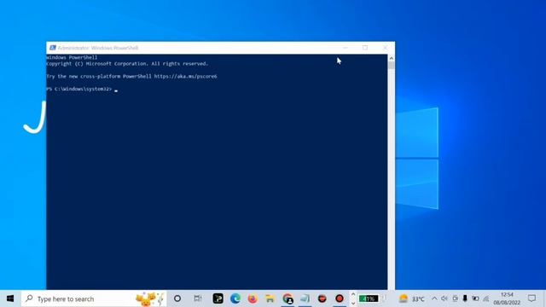This screenshot has height=307, width=546.
Task: Click the PowerShell title bar icon
Action: coord(53,48)
